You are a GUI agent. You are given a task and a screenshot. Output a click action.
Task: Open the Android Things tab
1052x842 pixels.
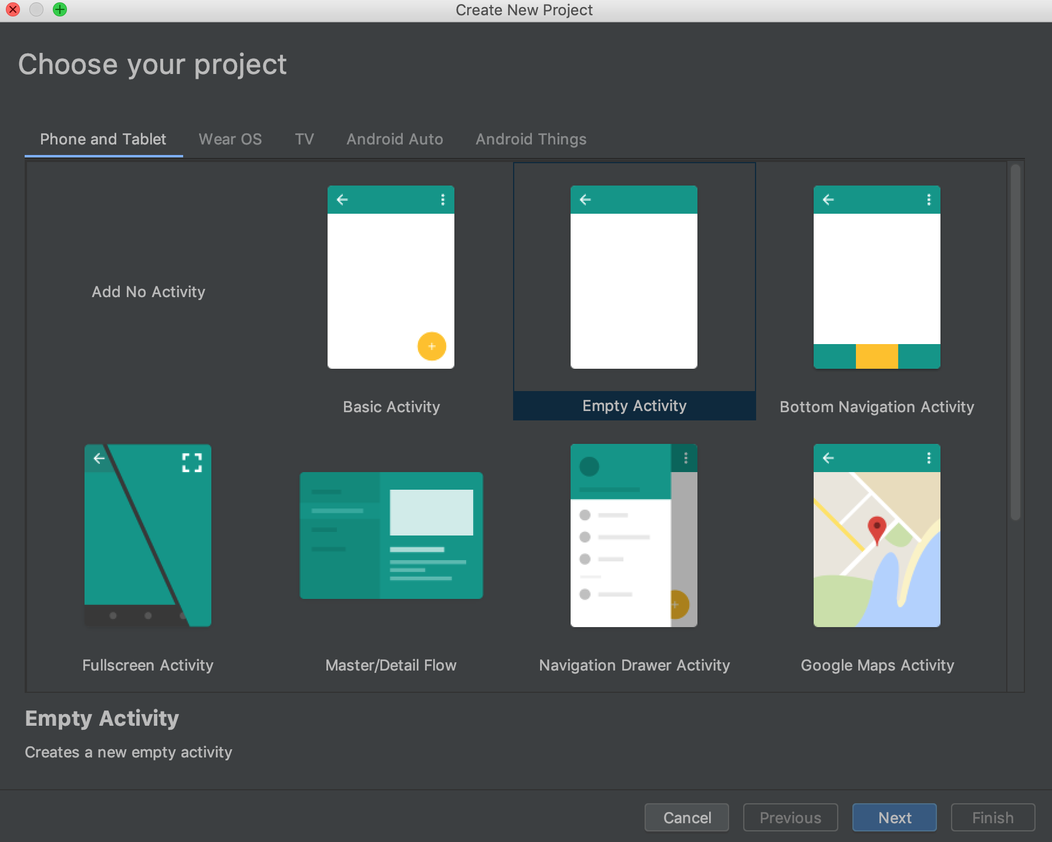point(531,139)
